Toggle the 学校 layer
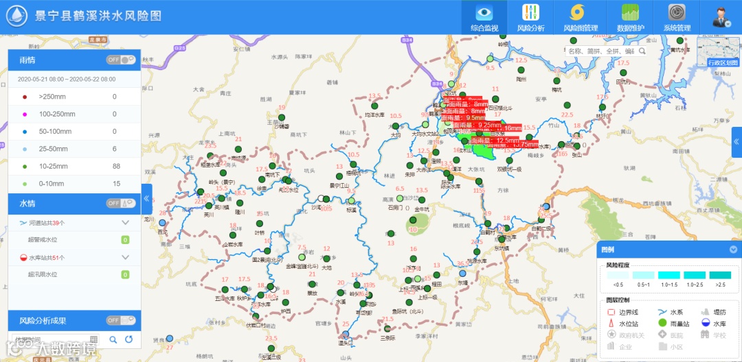The width and height of the screenshot is (742, 362). [713, 335]
